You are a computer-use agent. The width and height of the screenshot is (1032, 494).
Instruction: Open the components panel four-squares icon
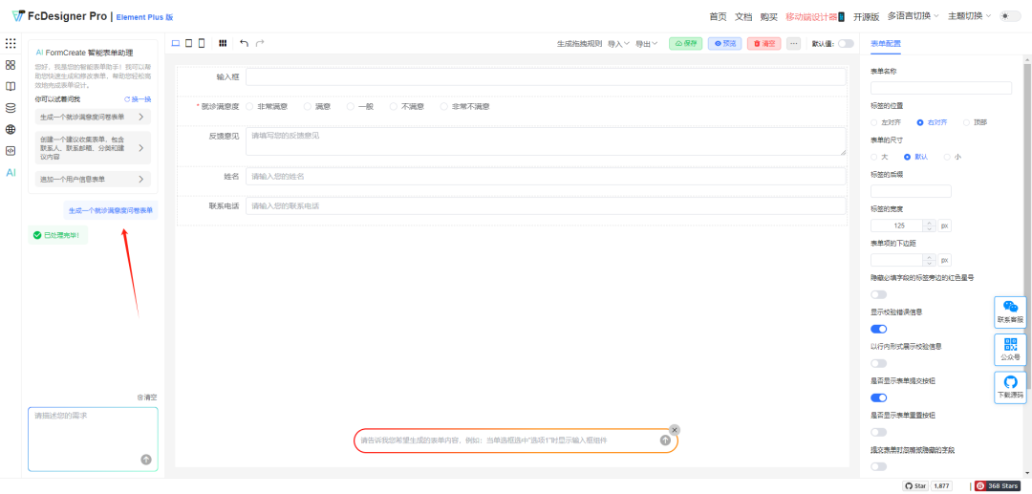click(x=11, y=65)
